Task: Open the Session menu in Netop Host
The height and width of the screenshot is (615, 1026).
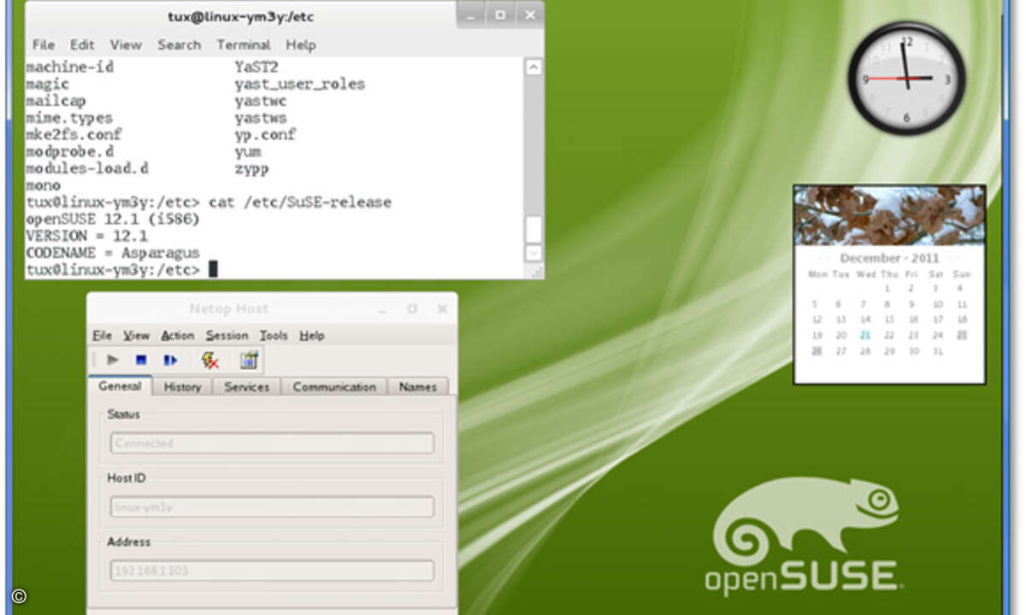Action: (x=227, y=336)
